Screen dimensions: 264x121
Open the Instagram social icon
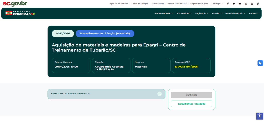click(246, 4)
